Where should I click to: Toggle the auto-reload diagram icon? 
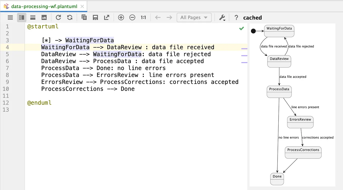pos(70,17)
